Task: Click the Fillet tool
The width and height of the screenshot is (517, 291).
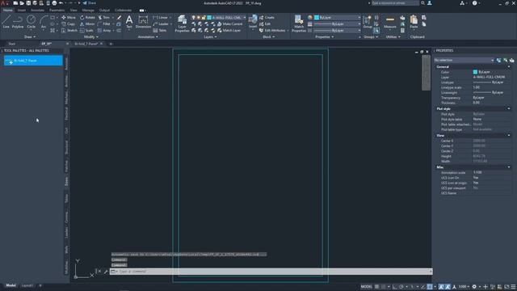Action: (x=104, y=24)
